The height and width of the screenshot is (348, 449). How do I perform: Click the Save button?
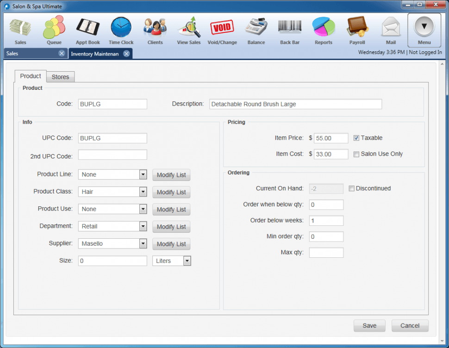(x=369, y=325)
